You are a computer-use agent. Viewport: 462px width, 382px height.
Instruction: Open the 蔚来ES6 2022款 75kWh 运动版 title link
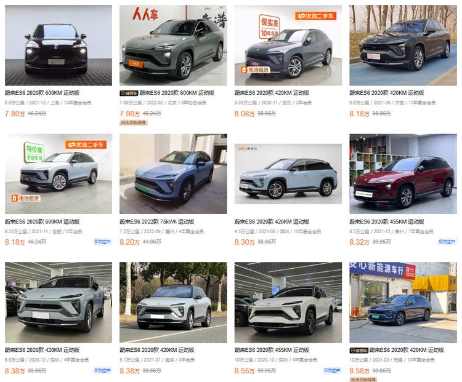click(x=156, y=221)
